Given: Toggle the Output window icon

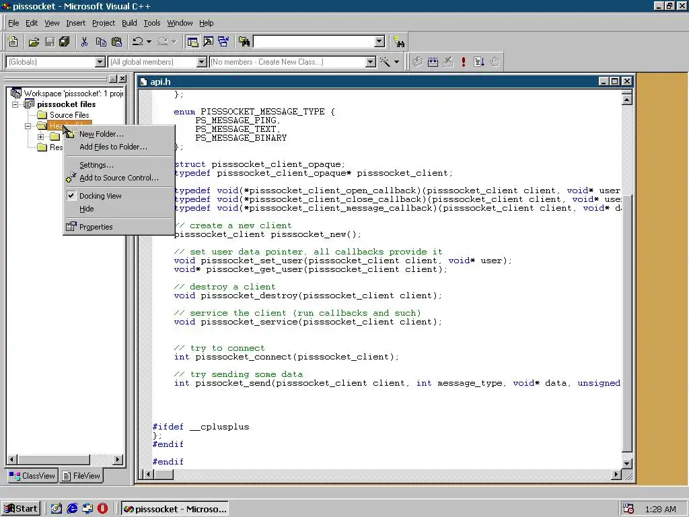Looking at the screenshot, I should (x=209, y=42).
